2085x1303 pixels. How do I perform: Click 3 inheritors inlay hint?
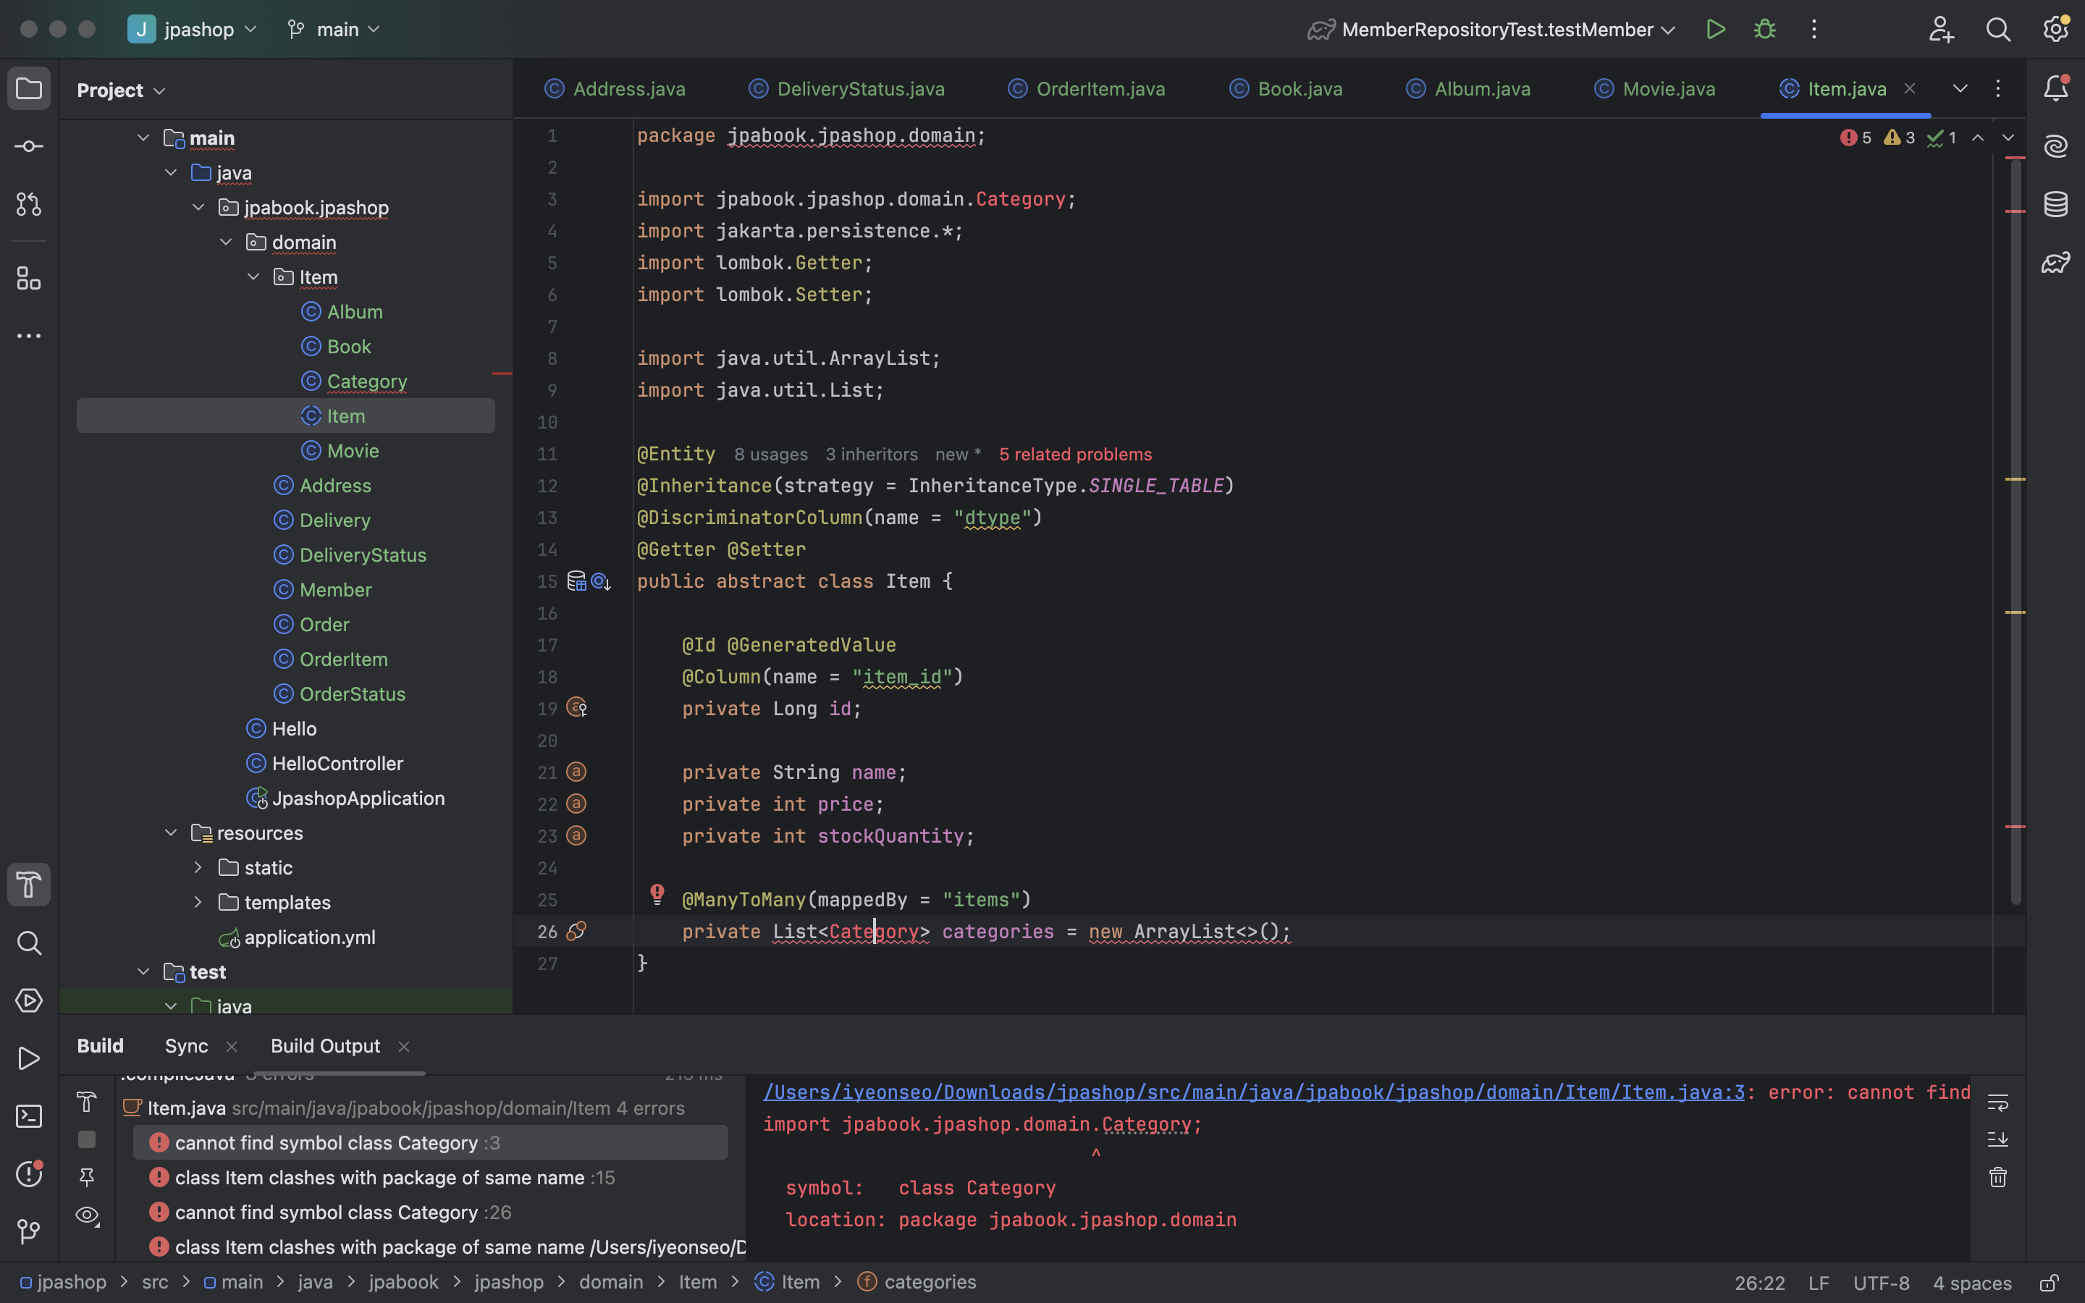871,454
